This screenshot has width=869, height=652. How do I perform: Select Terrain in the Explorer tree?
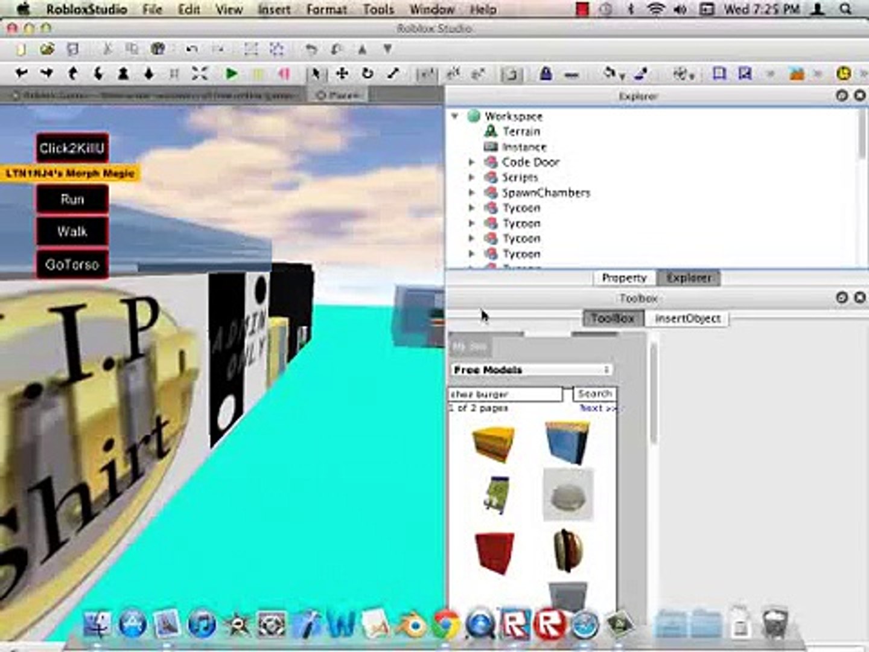click(x=521, y=131)
